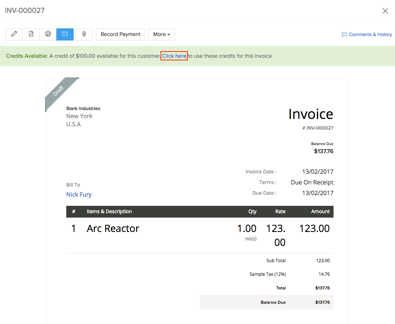
Task: Click the Sample Tax (12%) label
Action: (267, 274)
